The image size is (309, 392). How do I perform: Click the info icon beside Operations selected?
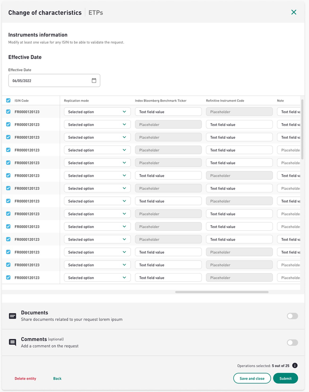point(295,366)
